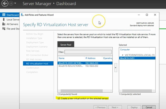Go to Deployment Scenario wizard step

[37, 47]
